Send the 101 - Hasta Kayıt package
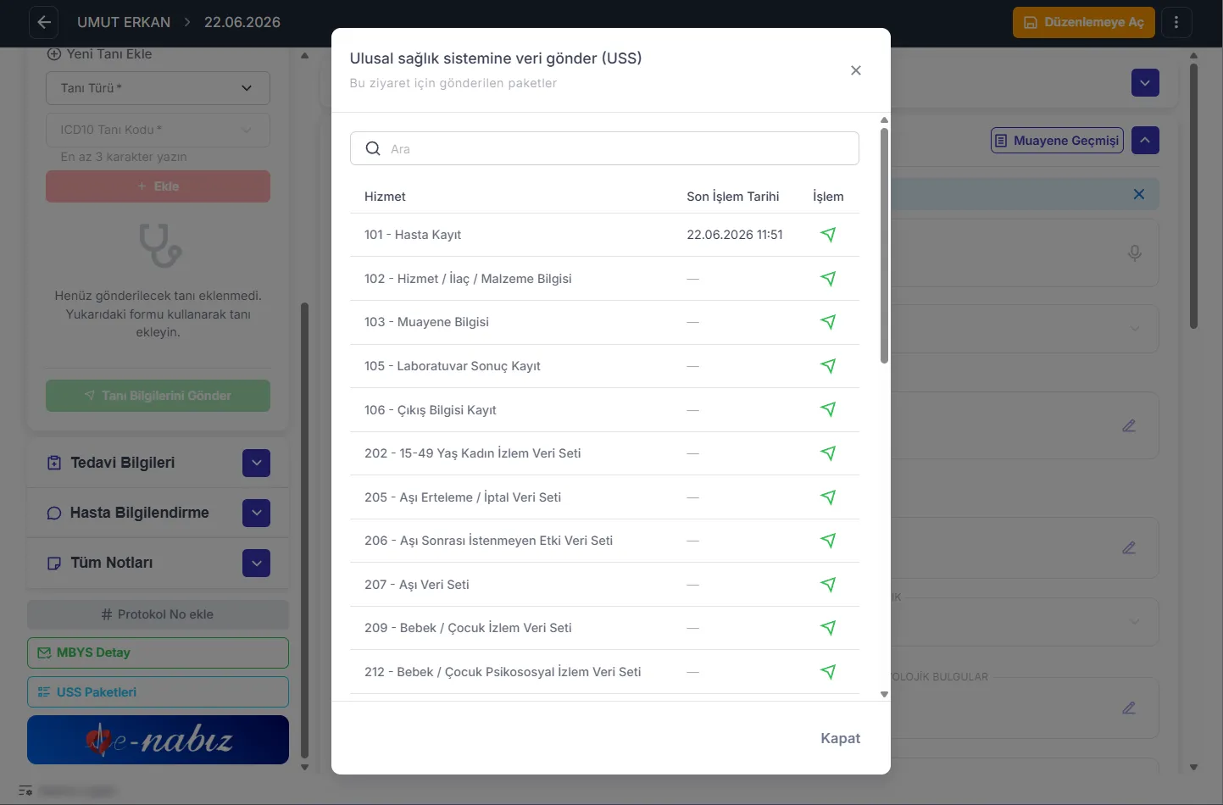This screenshot has height=805, width=1223. (828, 235)
